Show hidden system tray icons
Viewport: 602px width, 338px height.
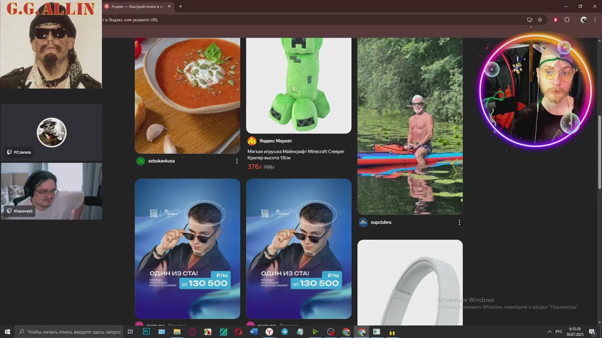coord(549,331)
